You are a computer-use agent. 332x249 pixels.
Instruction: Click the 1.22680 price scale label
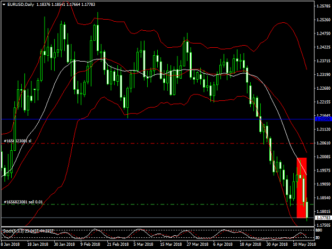[324, 88]
